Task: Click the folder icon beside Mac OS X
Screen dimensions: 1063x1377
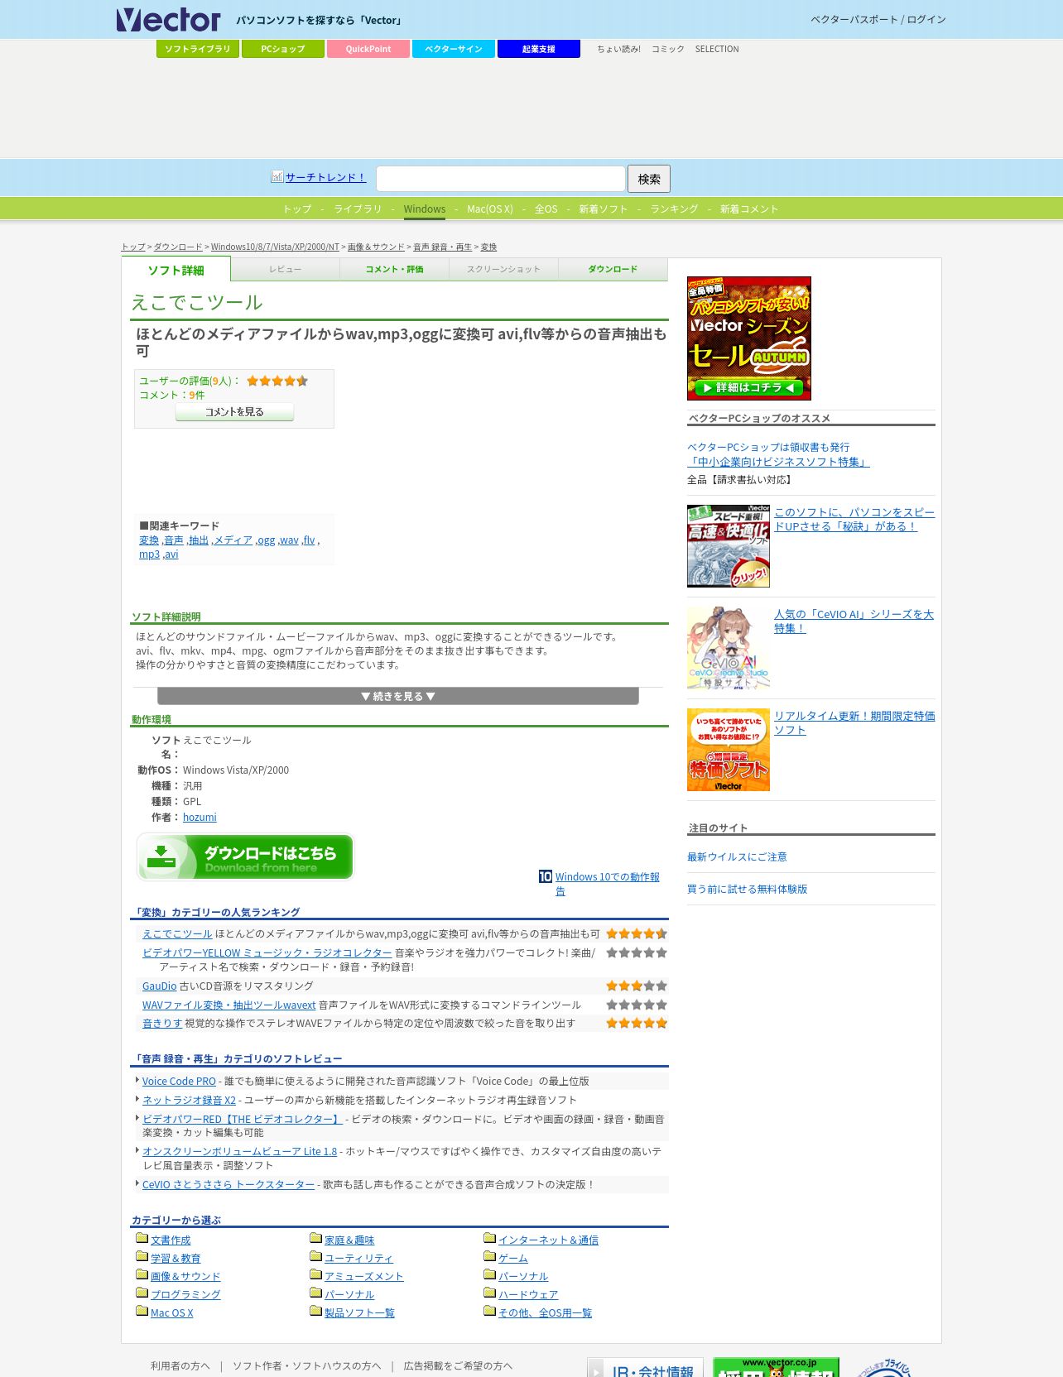Action: pos(142,1311)
